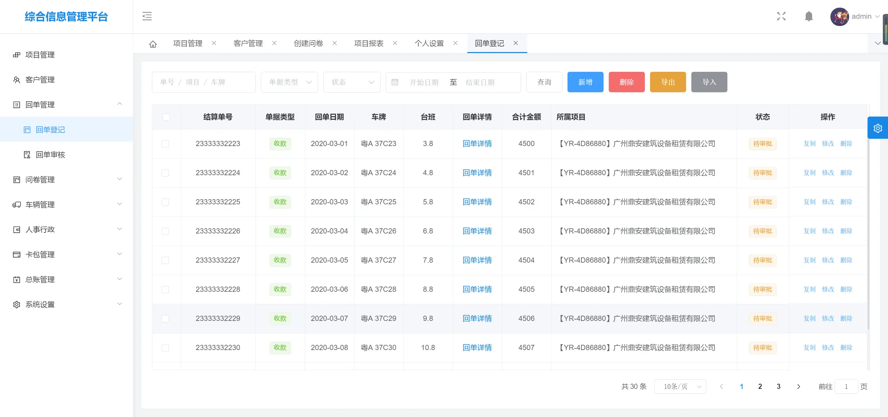Screen dimensions: 888x417
Task: Close the 项目报表 tab
Action: [x=395, y=43]
